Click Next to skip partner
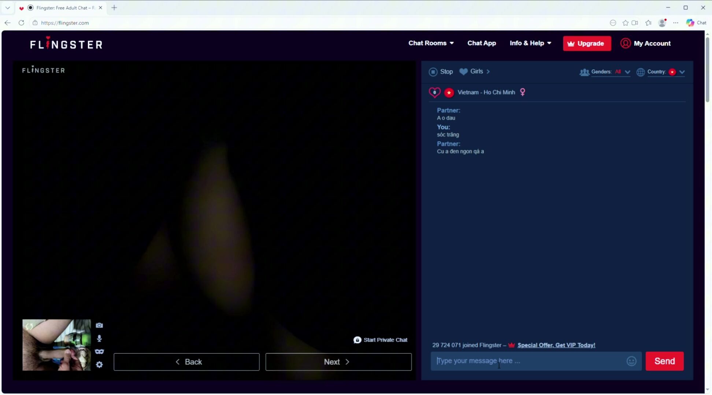712x395 pixels. (x=338, y=362)
